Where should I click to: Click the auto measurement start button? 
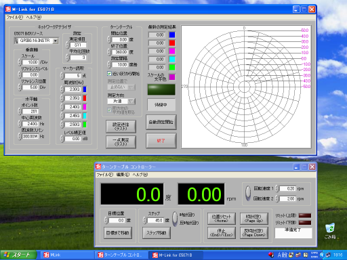point(161,122)
